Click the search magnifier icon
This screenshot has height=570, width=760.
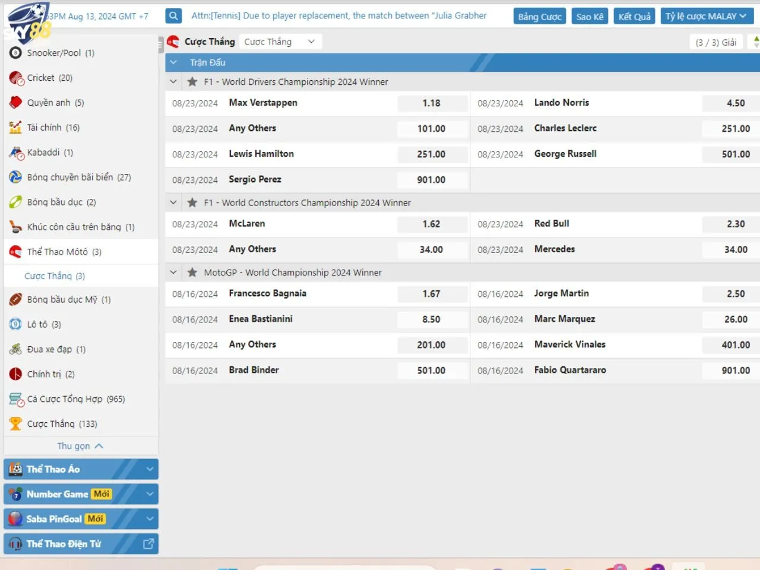[x=173, y=16]
